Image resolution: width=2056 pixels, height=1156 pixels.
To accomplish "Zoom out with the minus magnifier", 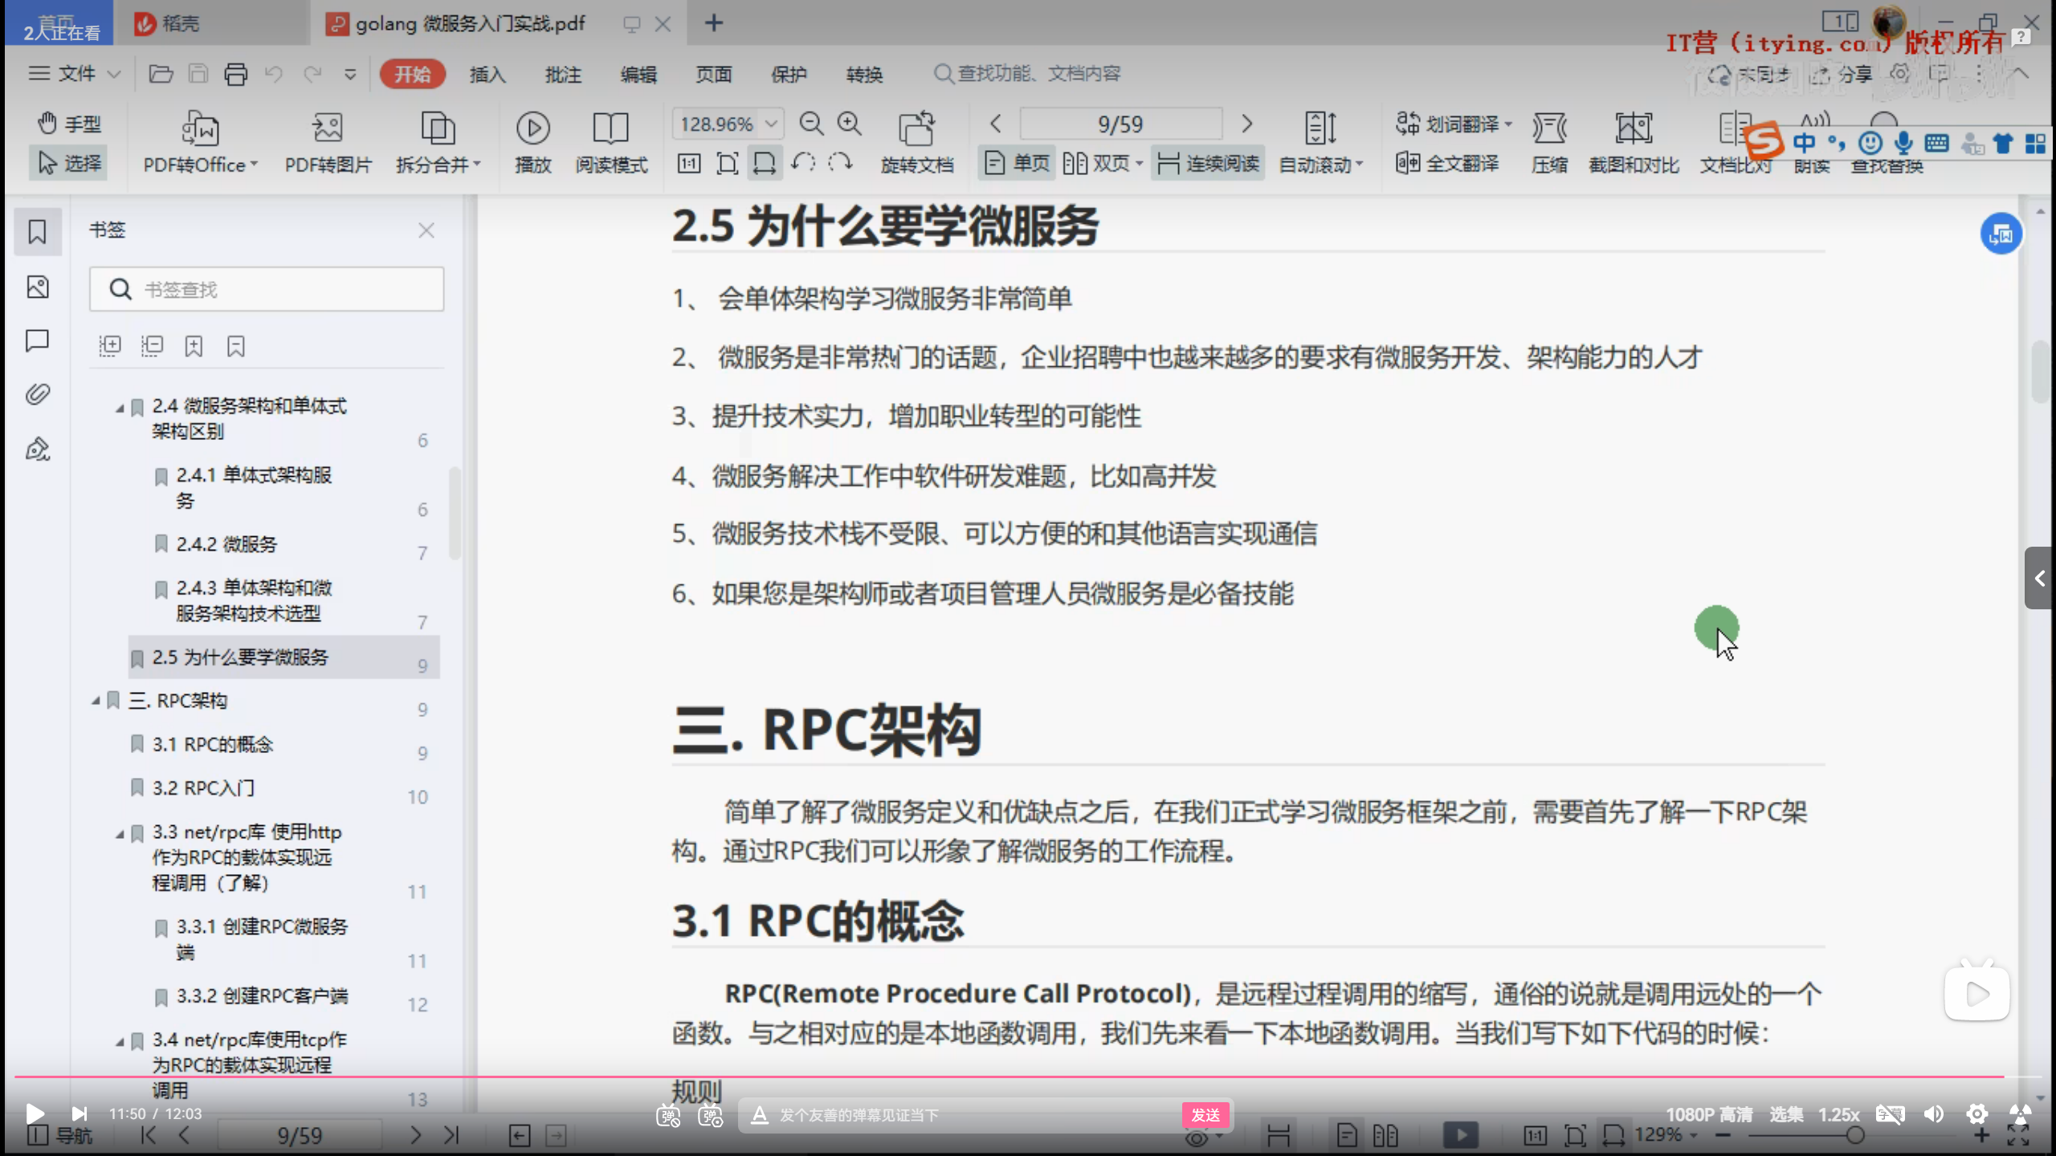I will 812,124.
